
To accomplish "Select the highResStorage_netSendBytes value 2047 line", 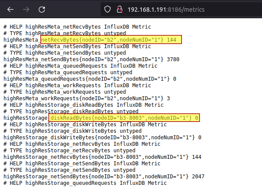I will pyautogui.click(x=104, y=176).
